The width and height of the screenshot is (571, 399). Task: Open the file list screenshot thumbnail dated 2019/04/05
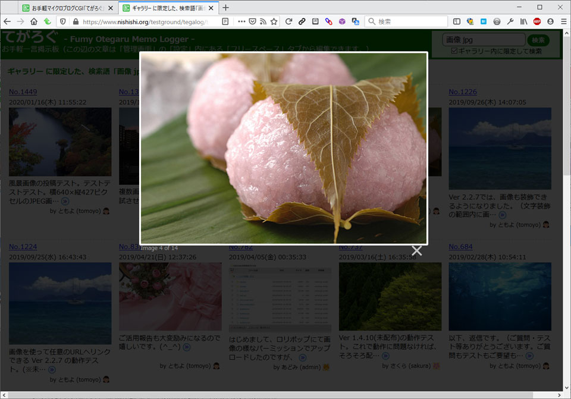280,299
